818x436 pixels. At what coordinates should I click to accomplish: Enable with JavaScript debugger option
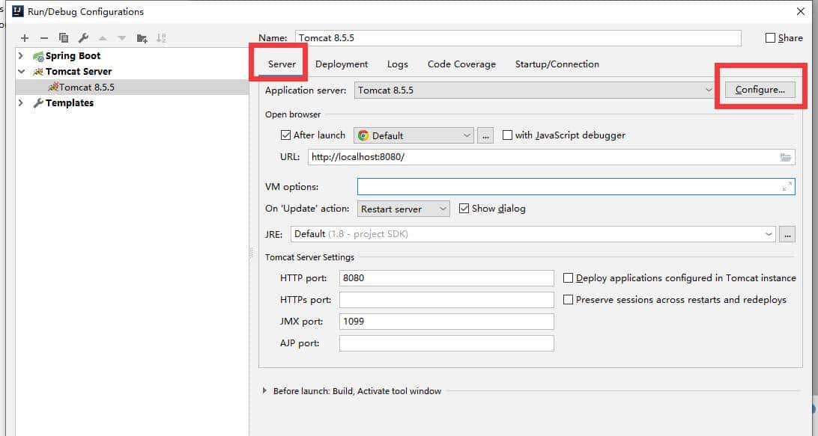tap(507, 135)
